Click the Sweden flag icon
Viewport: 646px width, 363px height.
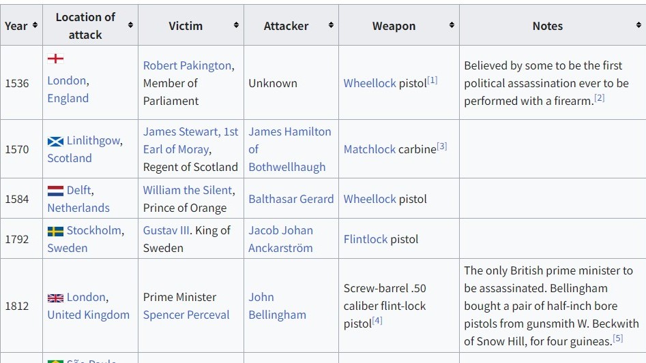(x=55, y=231)
